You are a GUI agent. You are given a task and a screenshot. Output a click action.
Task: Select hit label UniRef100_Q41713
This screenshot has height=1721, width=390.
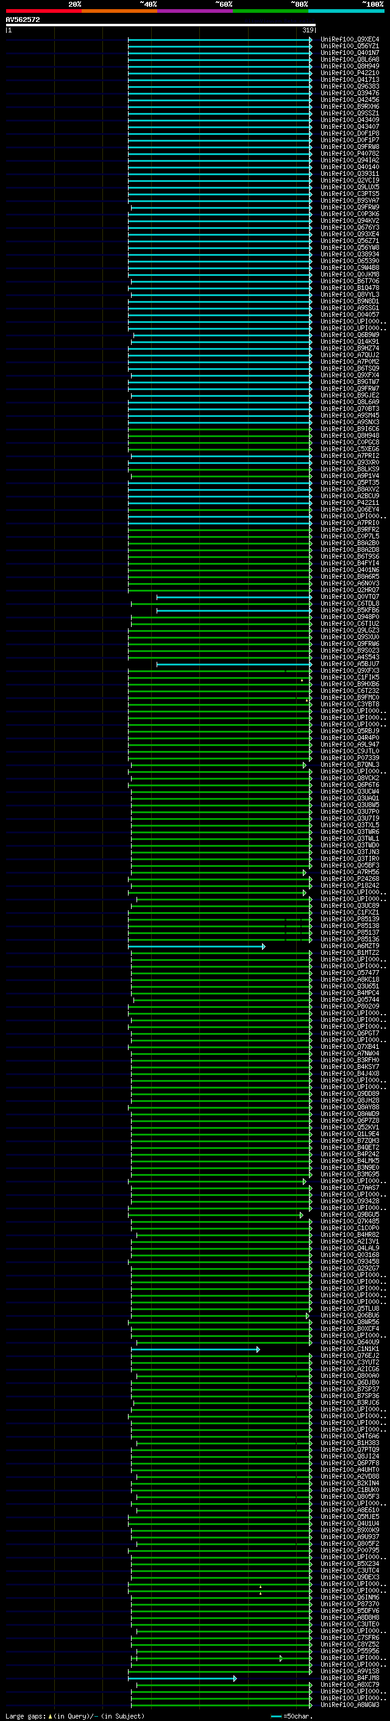tap(350, 79)
